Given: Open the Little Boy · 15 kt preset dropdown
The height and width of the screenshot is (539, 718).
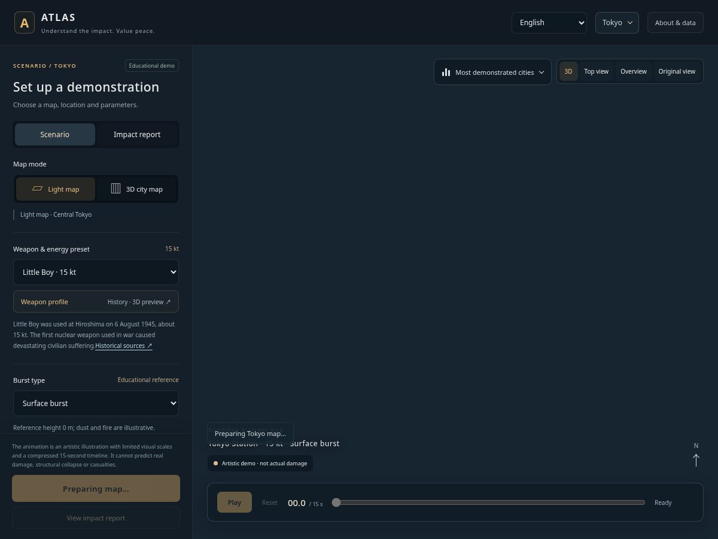Looking at the screenshot, I should (96, 272).
